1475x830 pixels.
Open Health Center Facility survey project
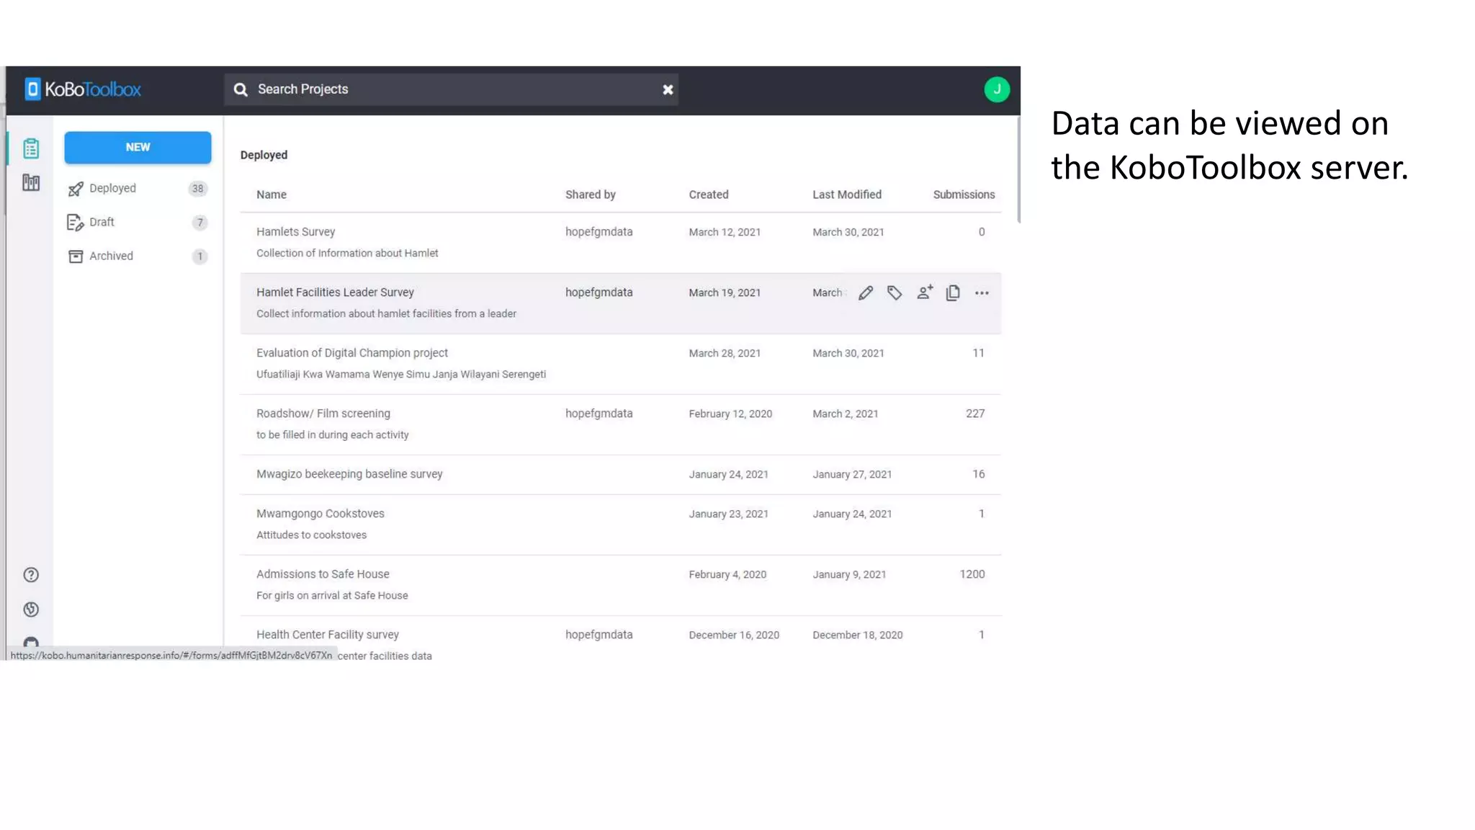pyautogui.click(x=328, y=635)
